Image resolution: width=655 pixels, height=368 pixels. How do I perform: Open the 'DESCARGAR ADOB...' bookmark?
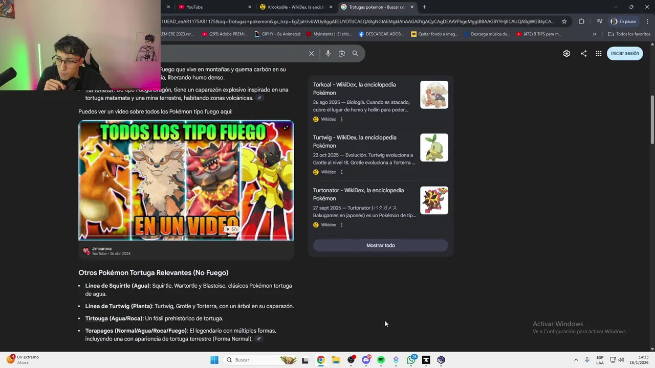(381, 34)
